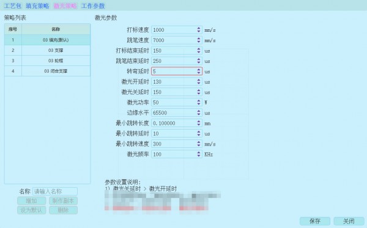Click the 设为默认 button
Image resolution: width=367 pixels, height=228 pixels.
[x=31, y=210]
